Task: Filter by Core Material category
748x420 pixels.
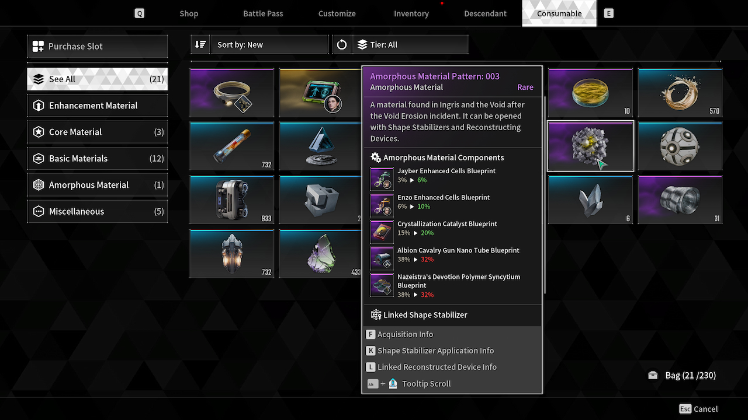Action: 97,132
